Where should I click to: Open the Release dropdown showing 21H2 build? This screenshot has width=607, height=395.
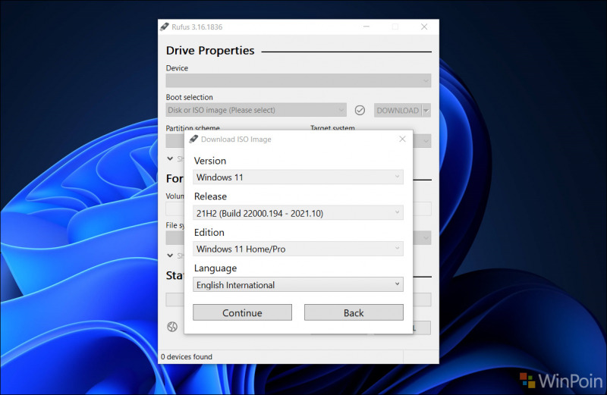tap(297, 213)
